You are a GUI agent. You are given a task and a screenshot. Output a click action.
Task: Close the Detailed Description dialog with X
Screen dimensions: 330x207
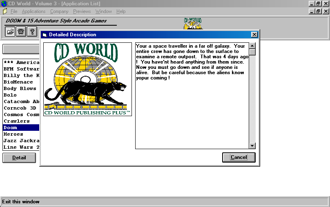pyautogui.click(x=254, y=35)
